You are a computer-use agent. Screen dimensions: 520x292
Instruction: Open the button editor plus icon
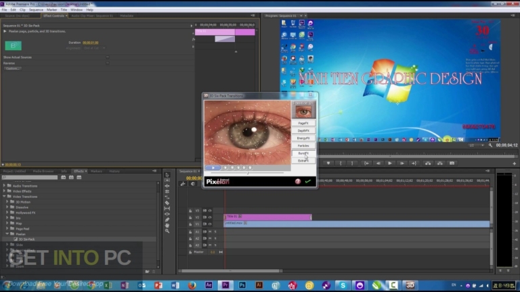pos(515,164)
